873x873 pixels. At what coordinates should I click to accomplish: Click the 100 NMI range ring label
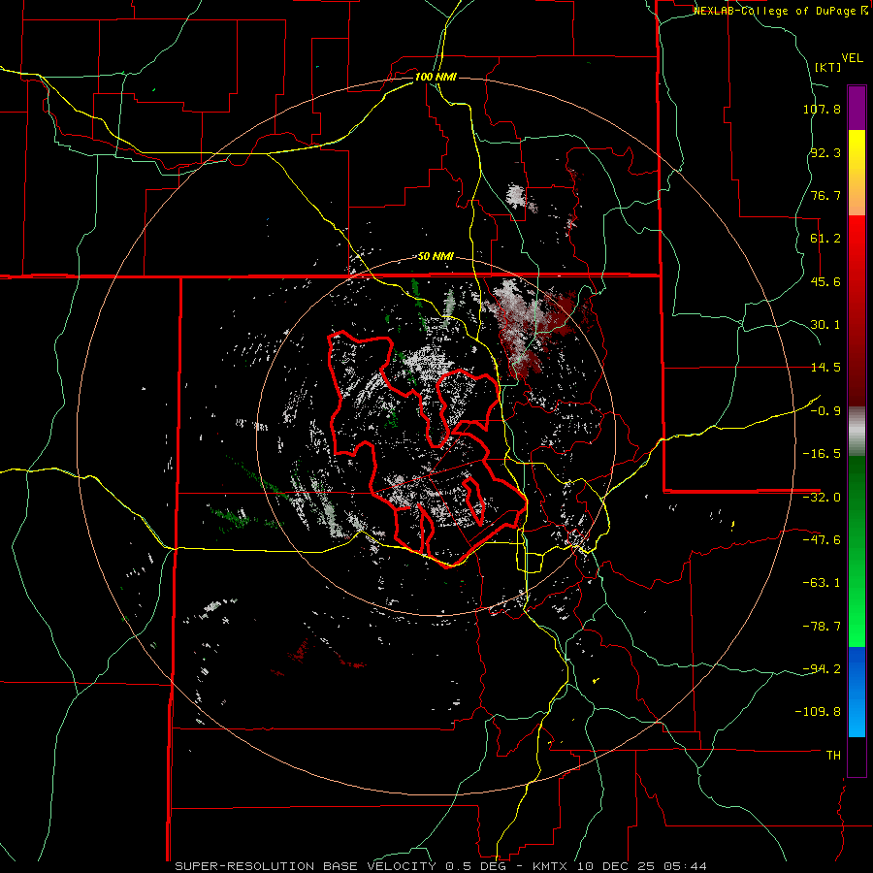coord(436,77)
